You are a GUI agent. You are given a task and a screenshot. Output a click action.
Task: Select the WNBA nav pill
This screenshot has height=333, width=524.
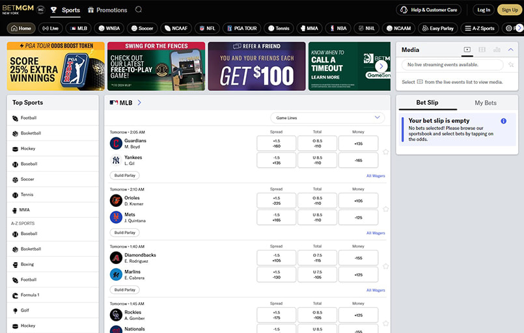tap(109, 29)
